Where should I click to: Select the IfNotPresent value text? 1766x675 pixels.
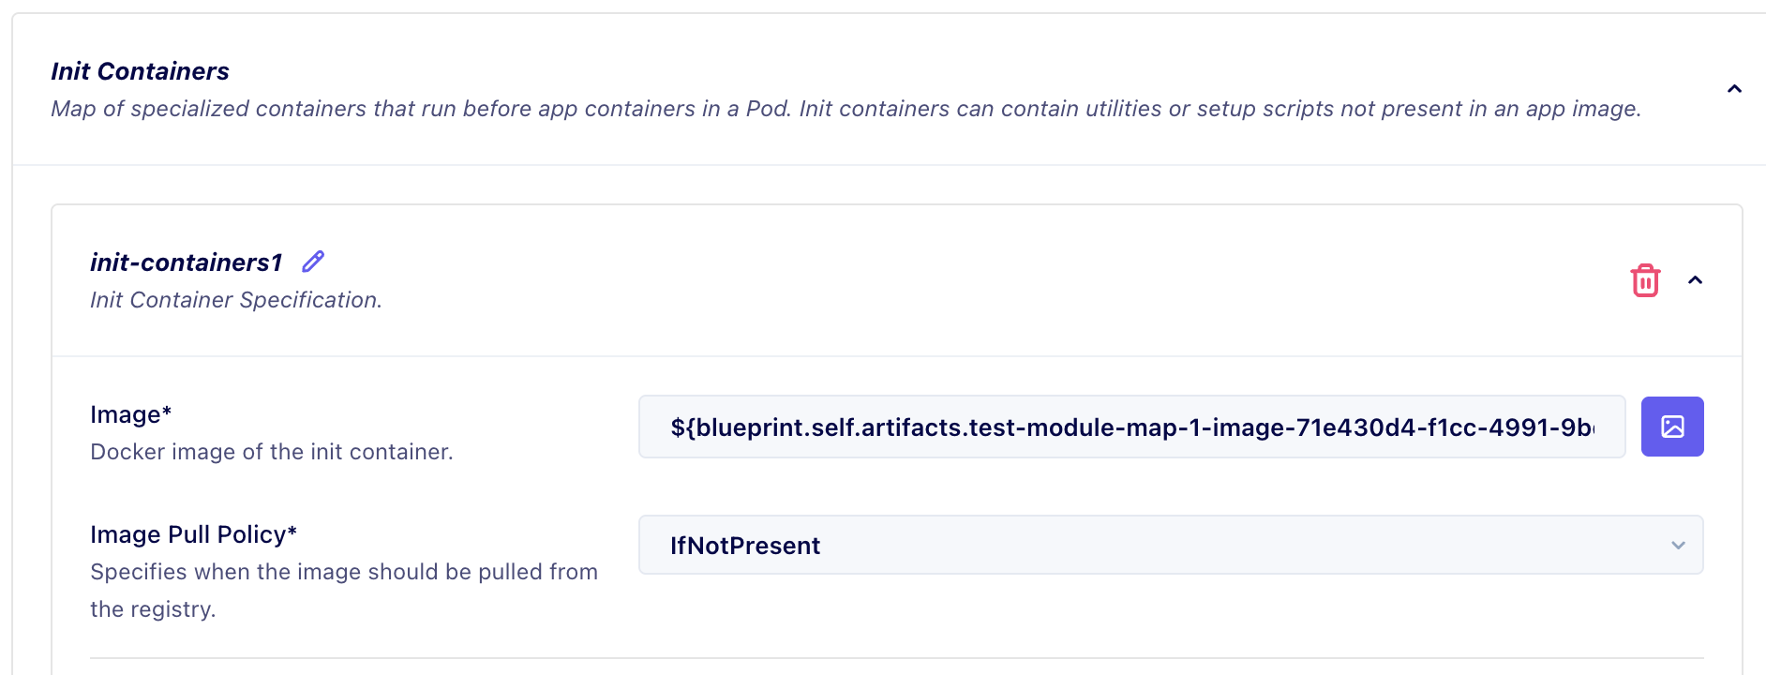[745, 546]
